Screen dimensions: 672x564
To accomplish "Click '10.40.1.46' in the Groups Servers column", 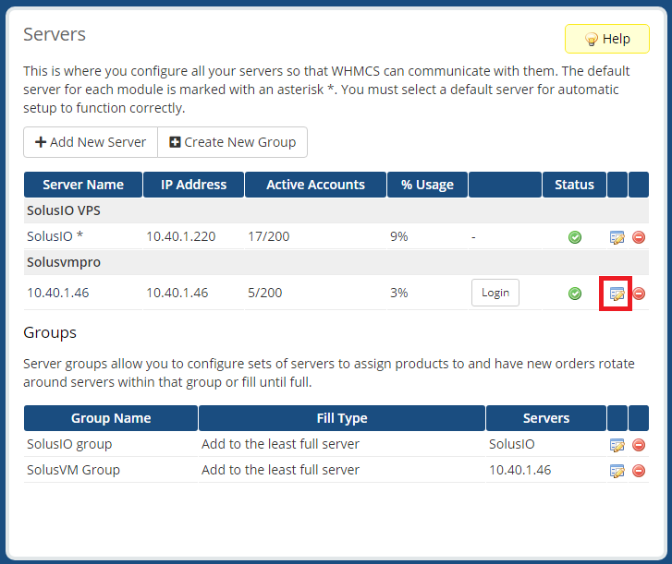I will [519, 470].
